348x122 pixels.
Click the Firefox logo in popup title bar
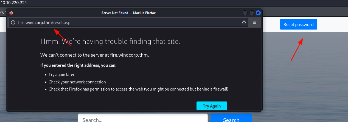(11, 13)
